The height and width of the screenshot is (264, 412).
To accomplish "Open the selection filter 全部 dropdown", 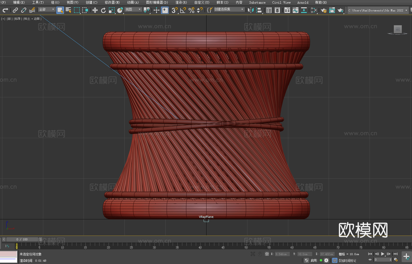I will pyautogui.click(x=47, y=9).
